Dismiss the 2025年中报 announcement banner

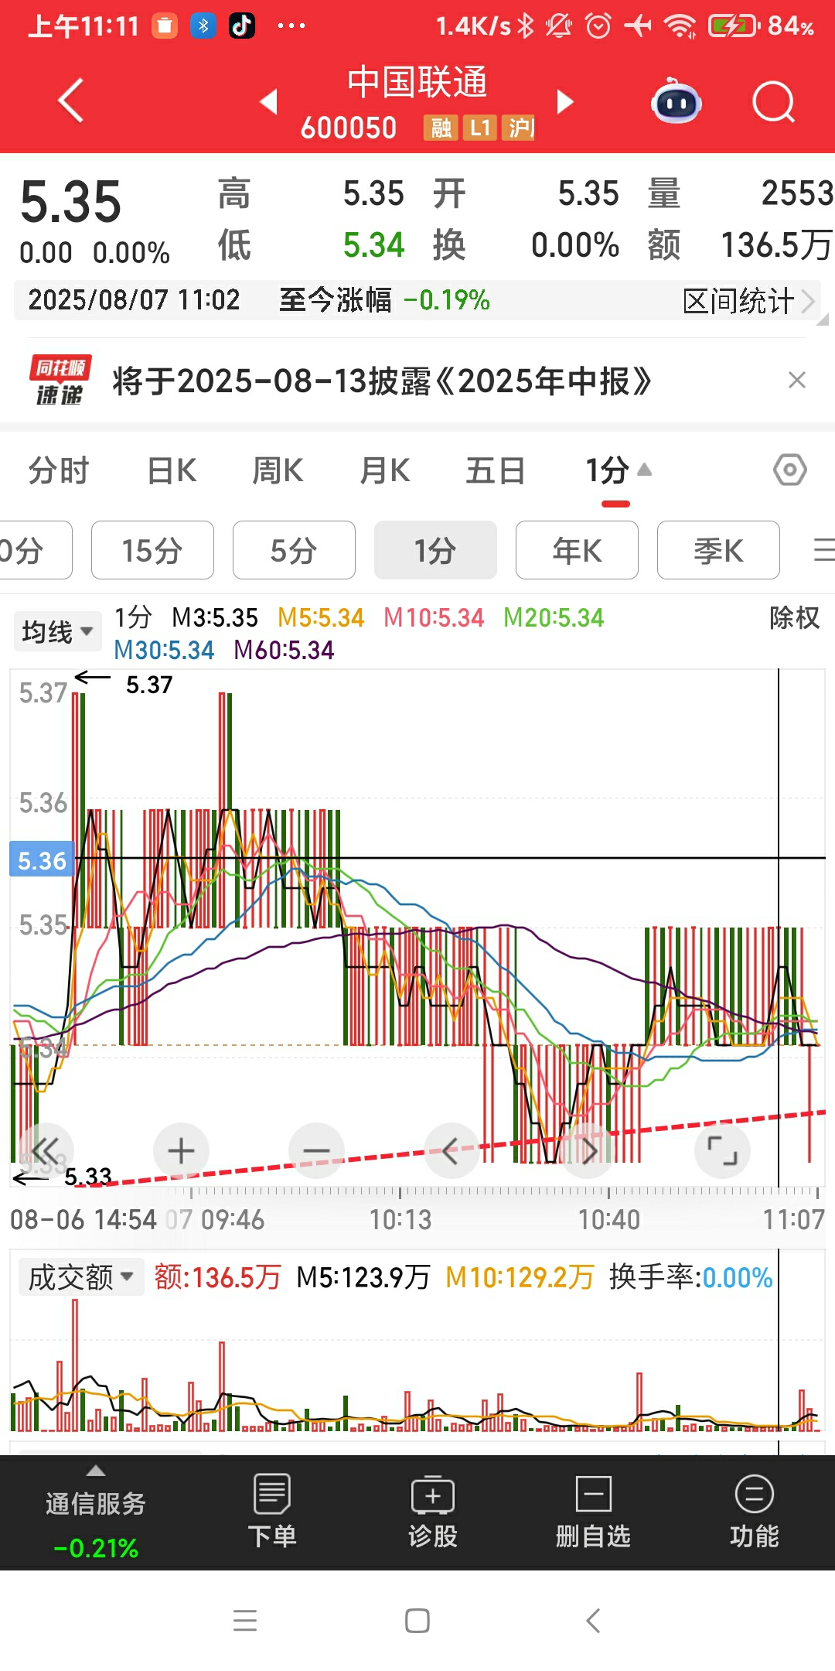797,380
